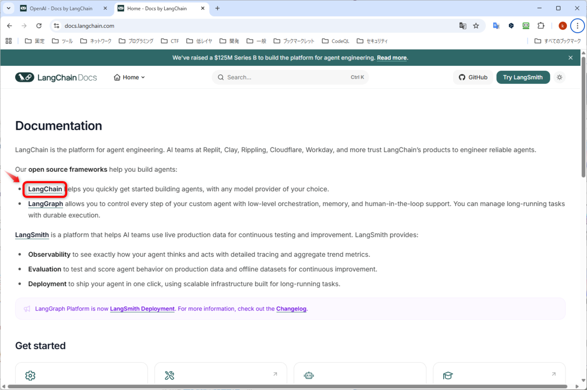587x390 pixels.
Task: Click the translate page icon in address bar
Action: tap(462, 26)
